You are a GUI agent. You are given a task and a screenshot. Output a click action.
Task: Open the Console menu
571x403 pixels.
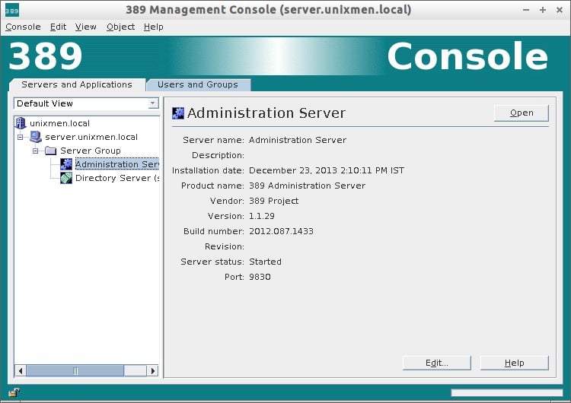[23, 27]
